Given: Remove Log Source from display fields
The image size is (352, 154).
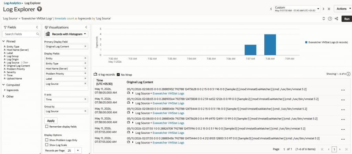Looking at the screenshot, I should tap(85, 84).
